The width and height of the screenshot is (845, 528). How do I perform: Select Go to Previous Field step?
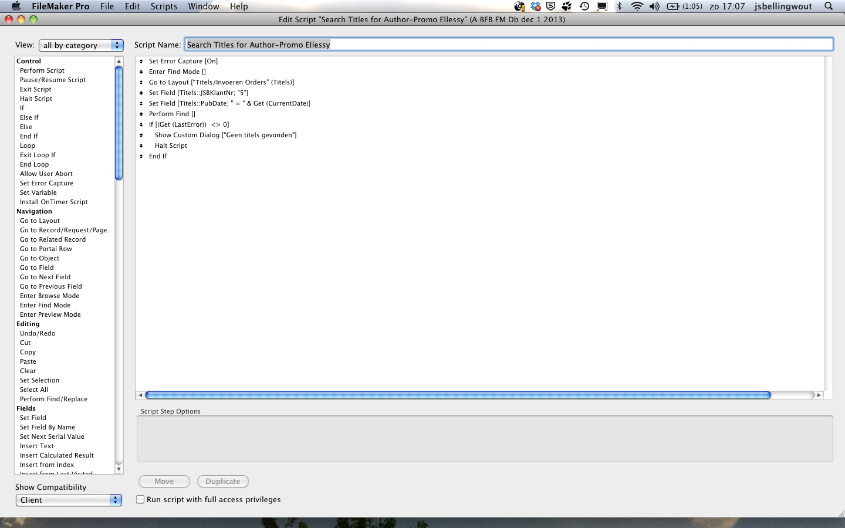click(x=51, y=286)
